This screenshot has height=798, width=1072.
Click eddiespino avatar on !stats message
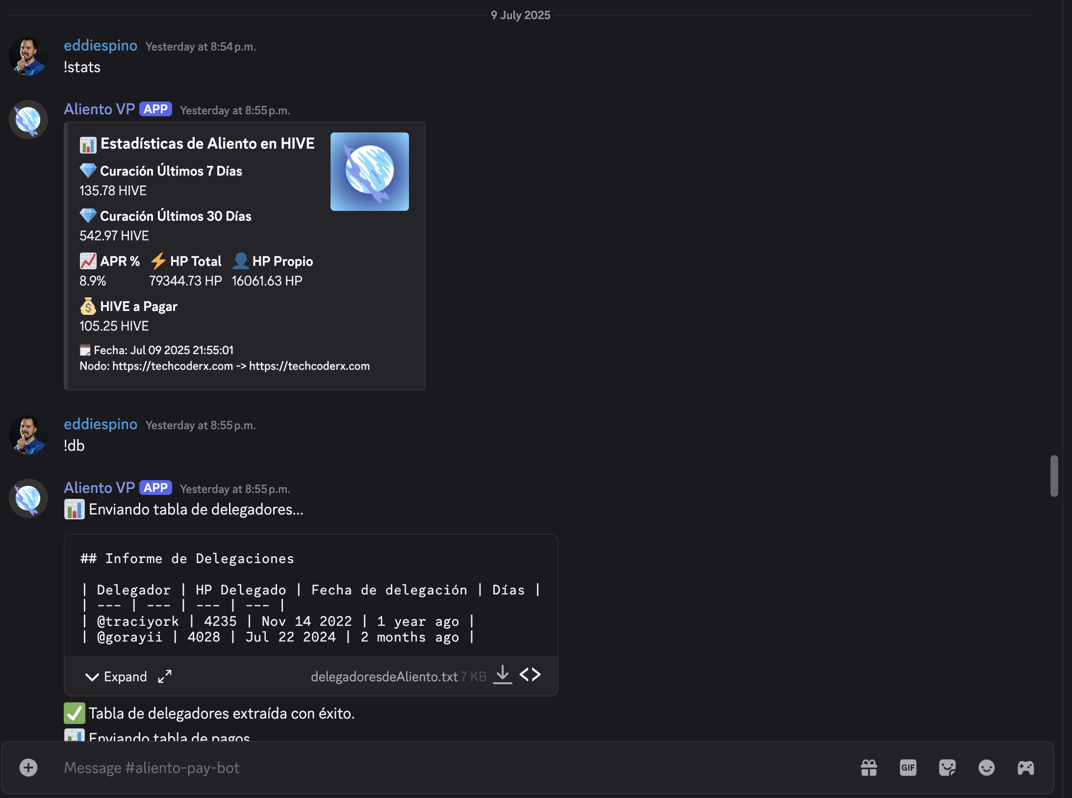(28, 56)
